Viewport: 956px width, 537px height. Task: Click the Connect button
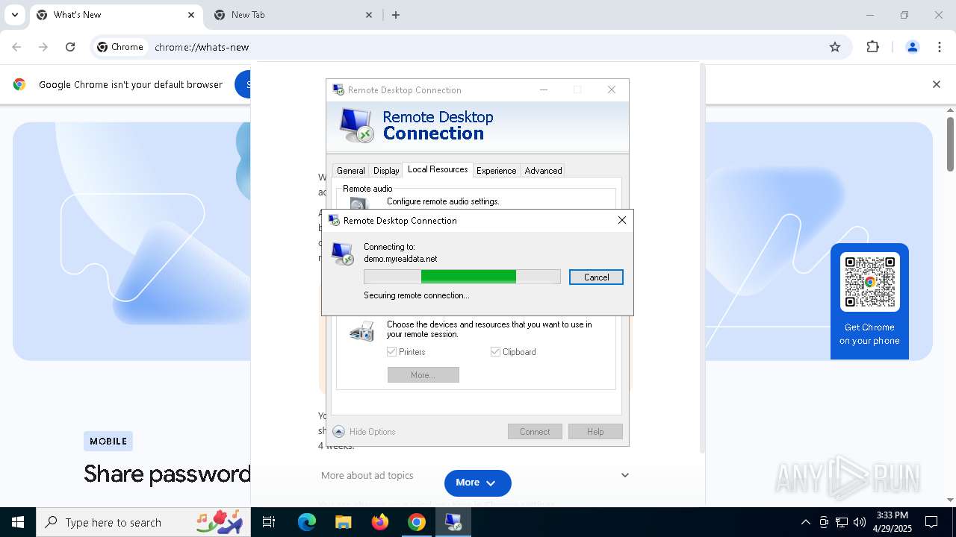535,431
